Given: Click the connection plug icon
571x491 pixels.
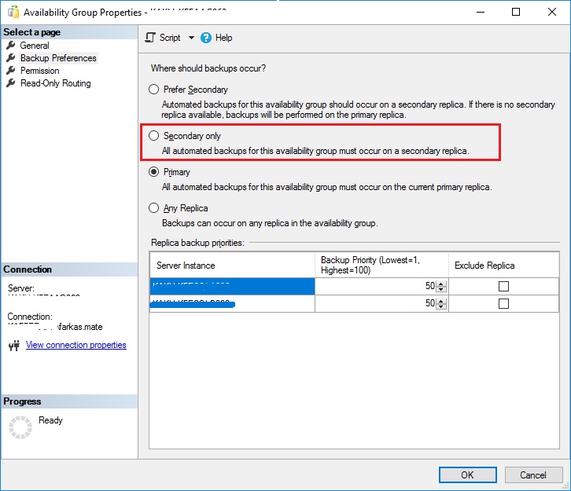Looking at the screenshot, I should tap(14, 345).
